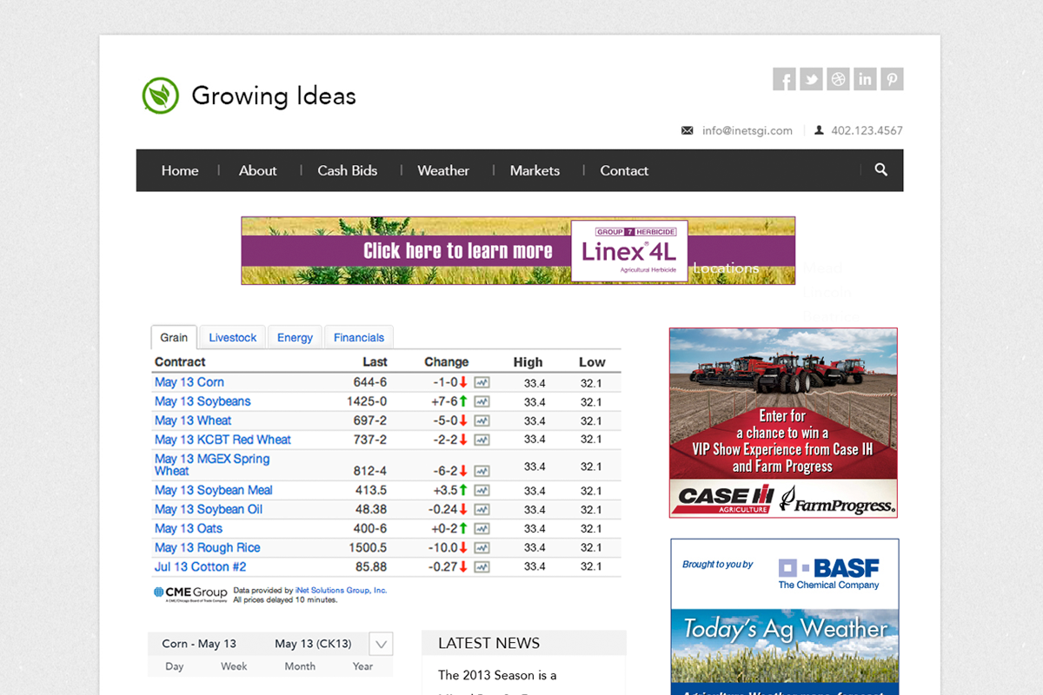Open Cash Bids in navigation menu
This screenshot has height=695, width=1043.
347,170
